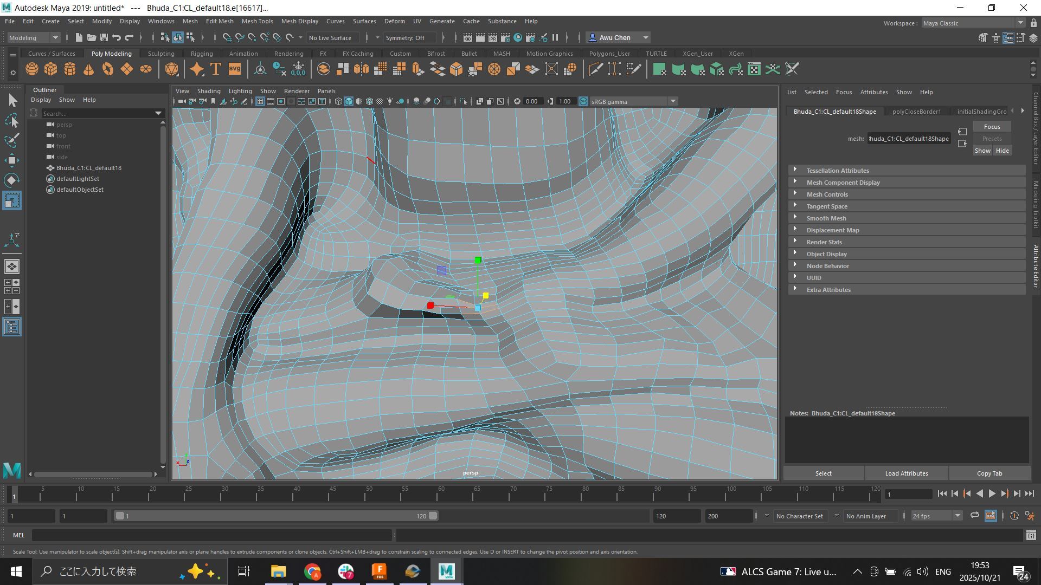Open the SVG creation tool
Screen dimensions: 1041x585
click(234, 69)
